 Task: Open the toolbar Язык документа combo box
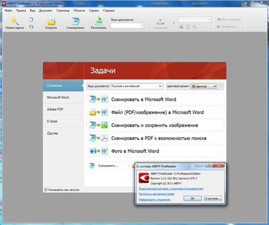tap(127, 25)
